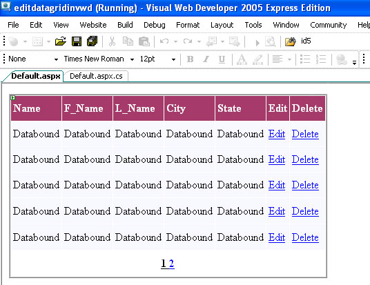The height and width of the screenshot is (285, 370).
Task: Click the Save All icon
Action: [92, 41]
